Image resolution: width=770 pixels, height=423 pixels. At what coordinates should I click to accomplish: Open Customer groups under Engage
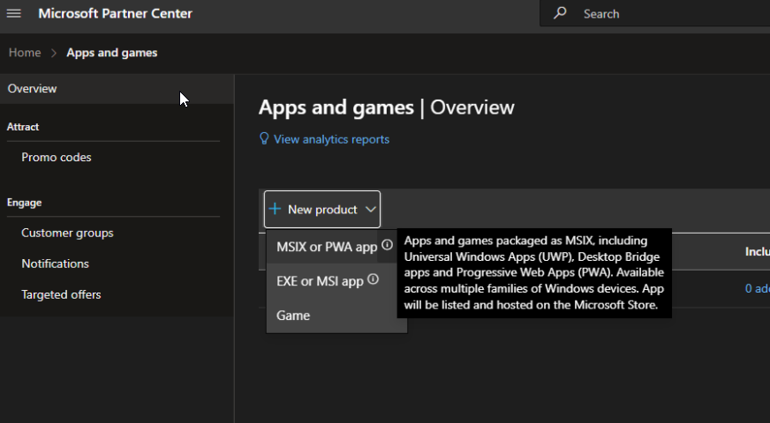click(x=67, y=234)
